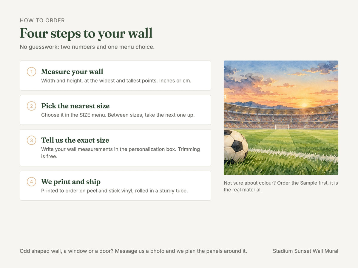Click the "No guesswork" subtitle text
358x268 pixels.
[87, 47]
